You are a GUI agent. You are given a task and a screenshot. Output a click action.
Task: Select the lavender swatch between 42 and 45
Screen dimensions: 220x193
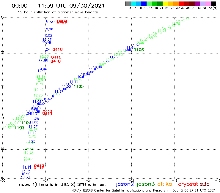point(203,4)
